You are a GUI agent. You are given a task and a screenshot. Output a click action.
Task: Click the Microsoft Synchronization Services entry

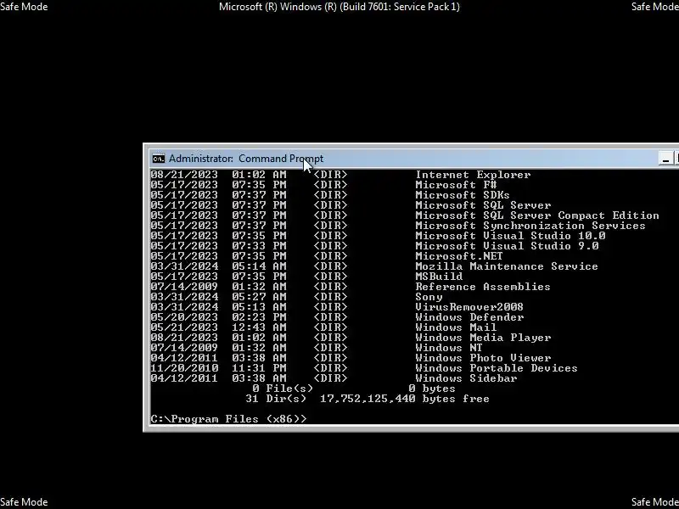point(530,226)
